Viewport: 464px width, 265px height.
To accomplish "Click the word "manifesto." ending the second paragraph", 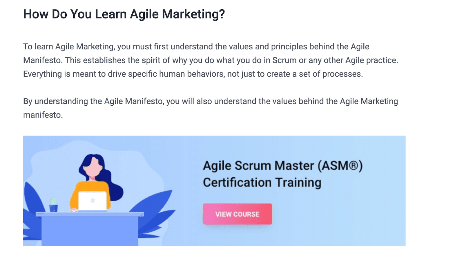I will pyautogui.click(x=43, y=115).
